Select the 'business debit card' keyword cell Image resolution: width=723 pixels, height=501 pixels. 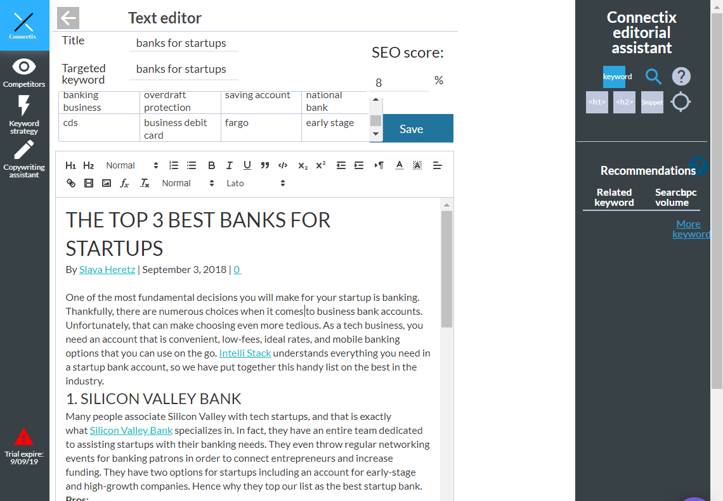(x=180, y=127)
